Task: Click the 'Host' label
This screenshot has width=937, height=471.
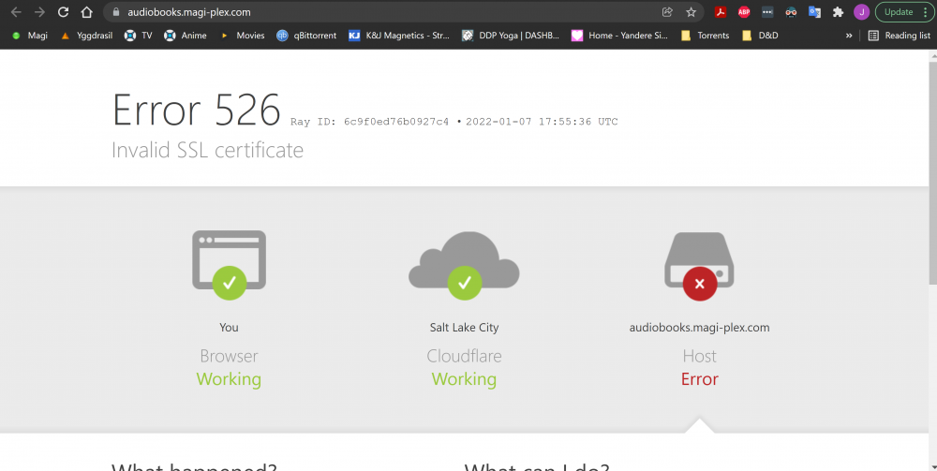Action: coord(699,356)
